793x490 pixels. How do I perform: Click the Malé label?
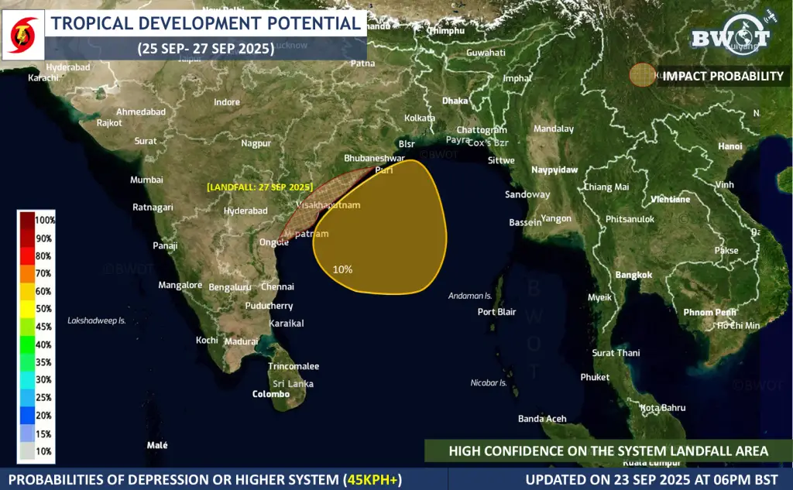tap(157, 446)
